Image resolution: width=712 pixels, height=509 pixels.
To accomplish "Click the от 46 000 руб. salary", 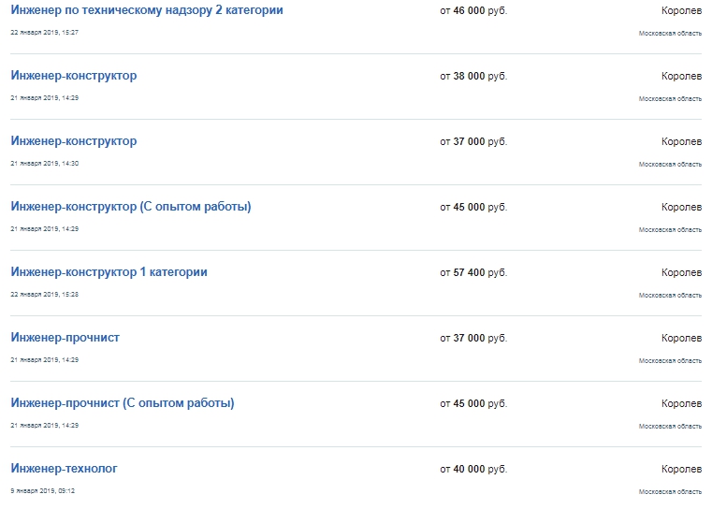I will 473,10.
